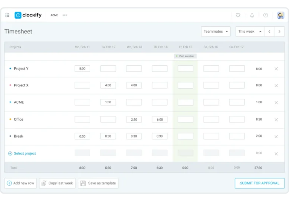This screenshot has width=289, height=201.
Task: Remove the Select project row
Action: click(x=276, y=154)
